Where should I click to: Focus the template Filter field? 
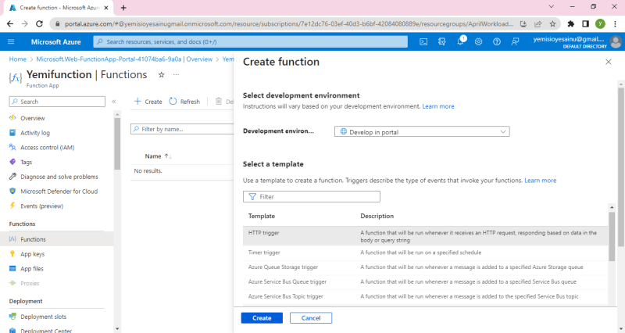tap(311, 197)
